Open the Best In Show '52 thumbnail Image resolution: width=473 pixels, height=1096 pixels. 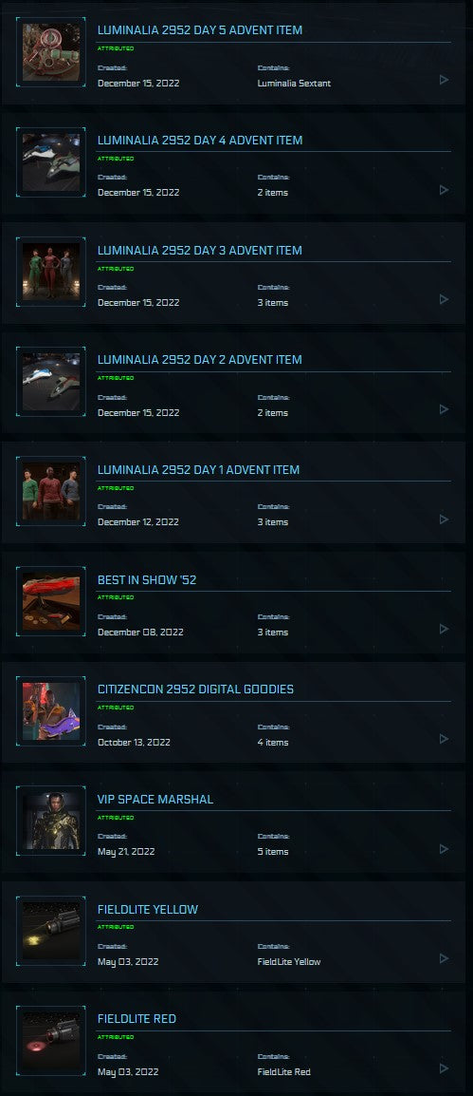[51, 602]
